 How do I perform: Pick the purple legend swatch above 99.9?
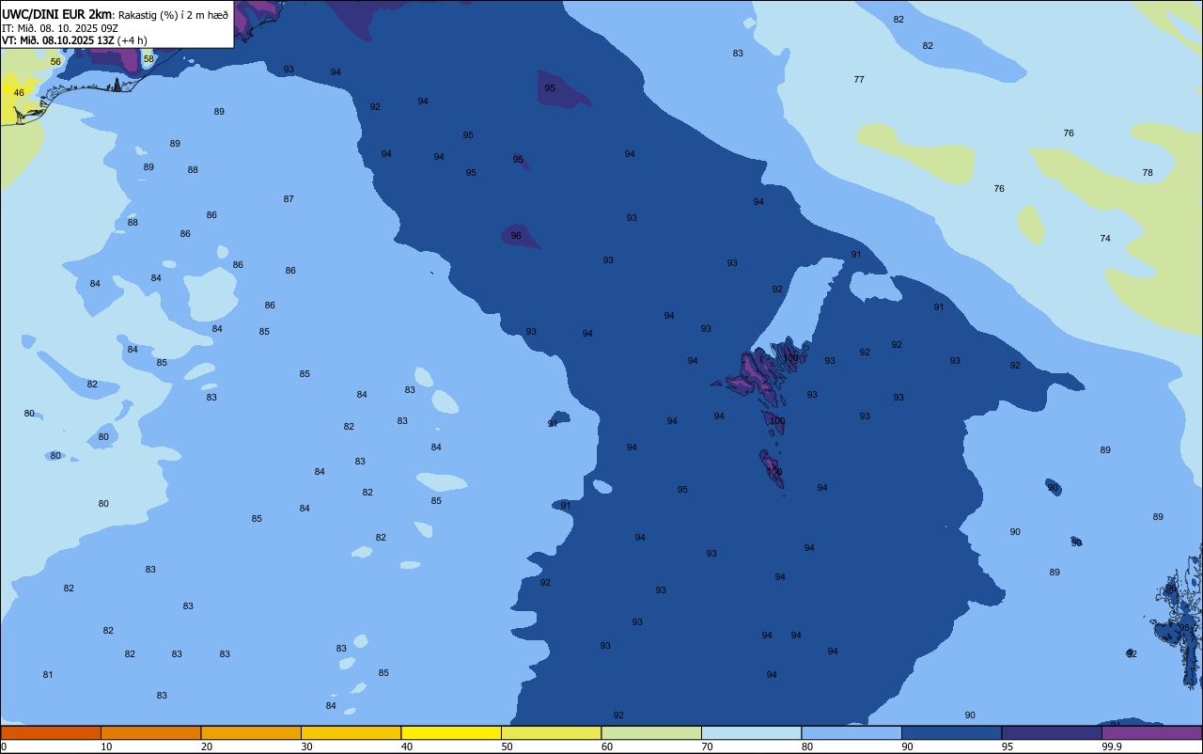pos(1151,732)
